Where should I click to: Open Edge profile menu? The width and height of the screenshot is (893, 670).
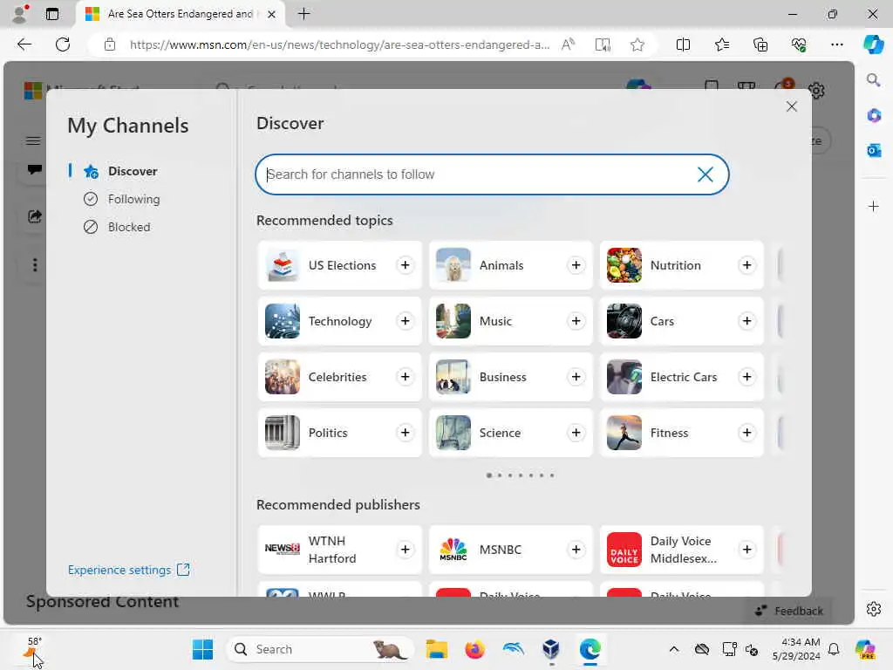(x=21, y=14)
